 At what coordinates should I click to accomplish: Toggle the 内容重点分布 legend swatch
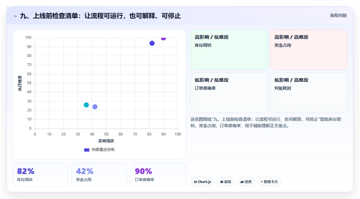pos(86,150)
